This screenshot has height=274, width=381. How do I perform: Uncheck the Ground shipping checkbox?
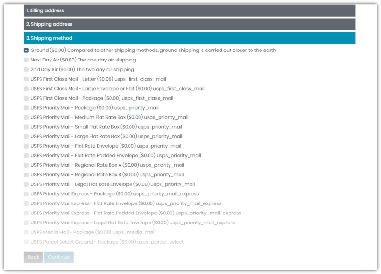(x=26, y=51)
